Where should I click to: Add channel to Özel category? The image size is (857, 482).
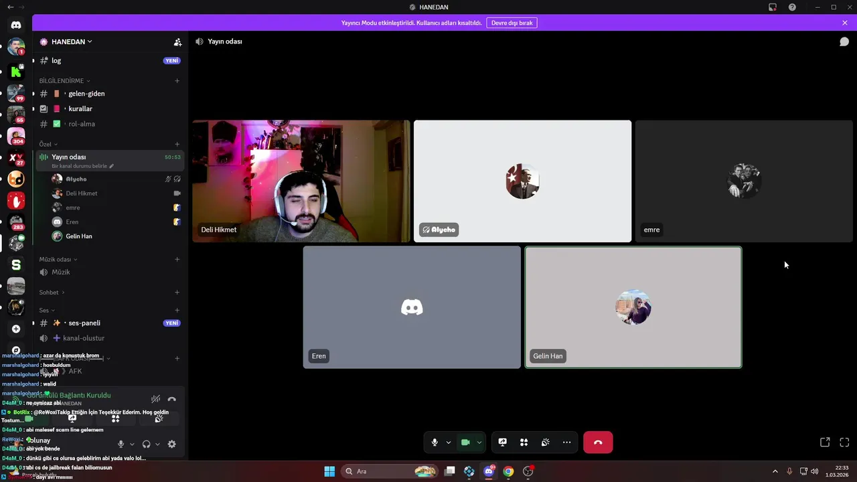[x=177, y=144]
